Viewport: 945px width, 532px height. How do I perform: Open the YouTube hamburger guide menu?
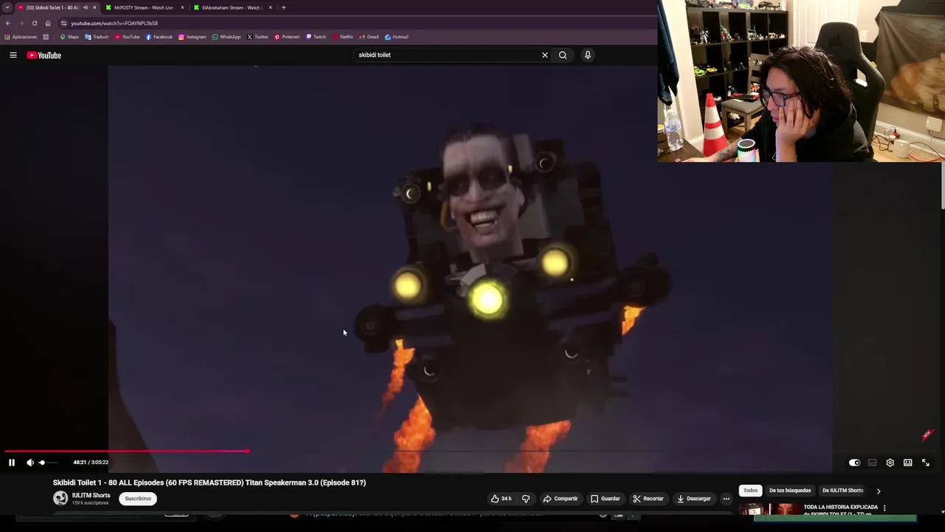pos(13,55)
